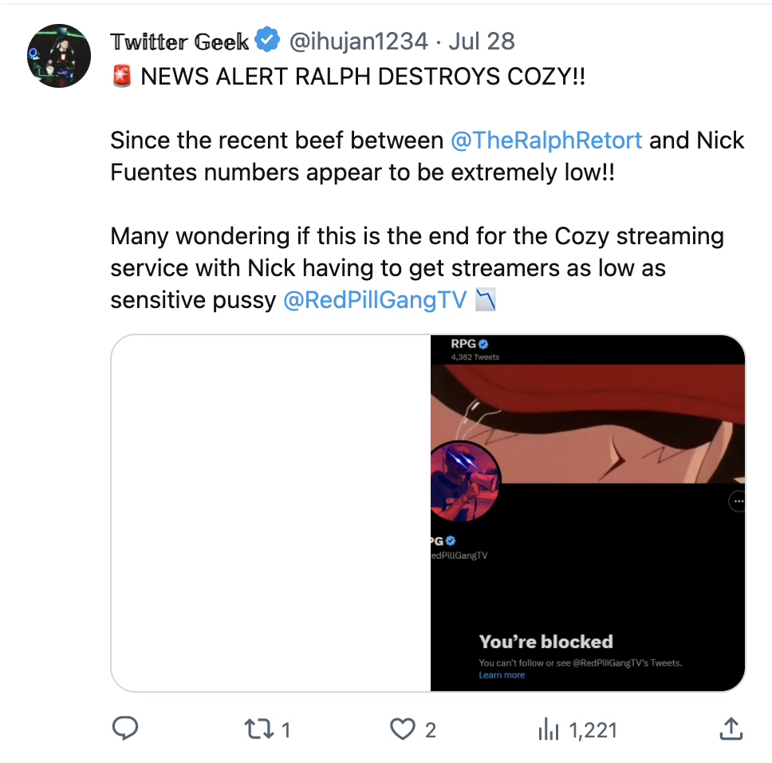
Task: Retweet this post using the arrows icon
Action: (257, 728)
